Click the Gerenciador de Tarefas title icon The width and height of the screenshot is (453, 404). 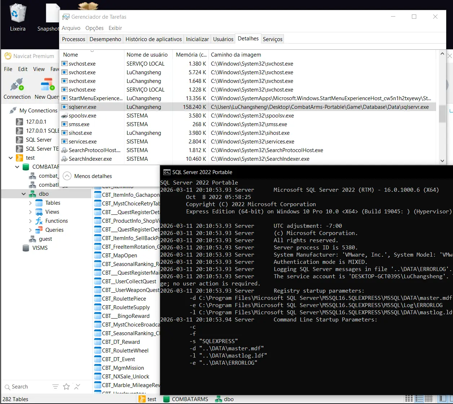click(66, 17)
